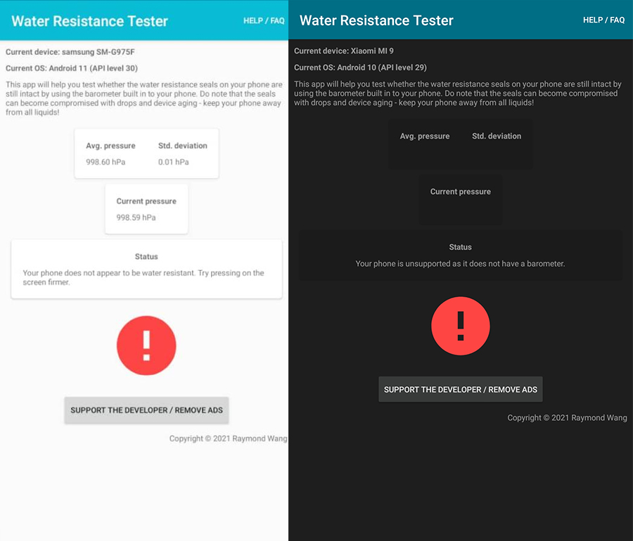Tap red warning icon in dark screen
Viewport: 633px width, 541px height.
click(x=461, y=326)
